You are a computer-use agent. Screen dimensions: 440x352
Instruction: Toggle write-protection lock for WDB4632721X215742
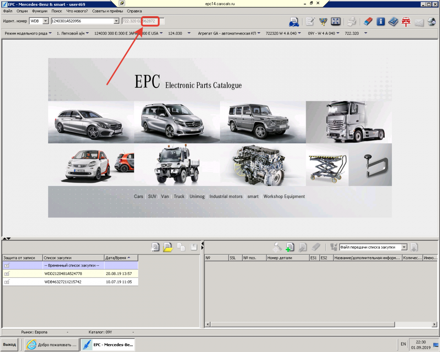click(x=7, y=282)
